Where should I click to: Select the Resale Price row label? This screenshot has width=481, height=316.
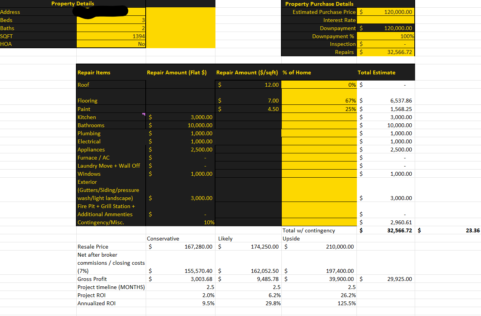point(93,247)
